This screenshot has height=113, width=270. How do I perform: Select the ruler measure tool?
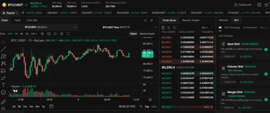[3, 102]
